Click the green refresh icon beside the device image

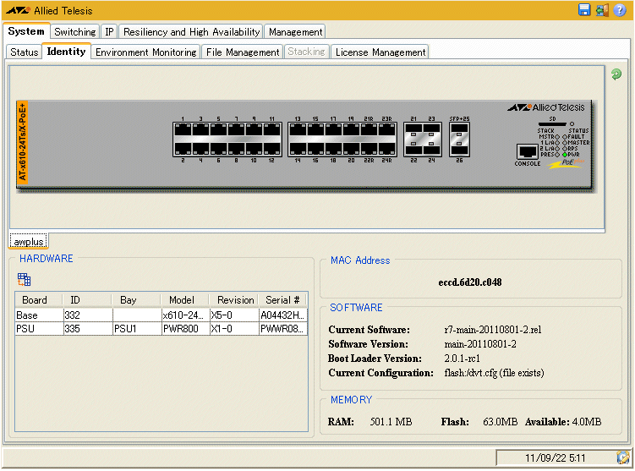(x=616, y=74)
